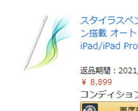Click the 2021 return date text

tap(127, 70)
